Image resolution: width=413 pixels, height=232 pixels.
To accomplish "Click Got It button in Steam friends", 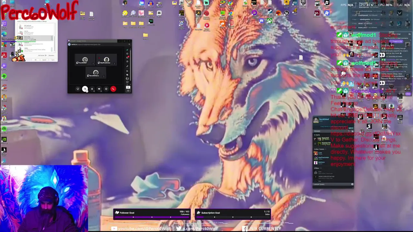I will 351,128.
